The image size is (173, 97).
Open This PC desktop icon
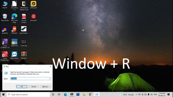pyautogui.click(x=5, y=5)
